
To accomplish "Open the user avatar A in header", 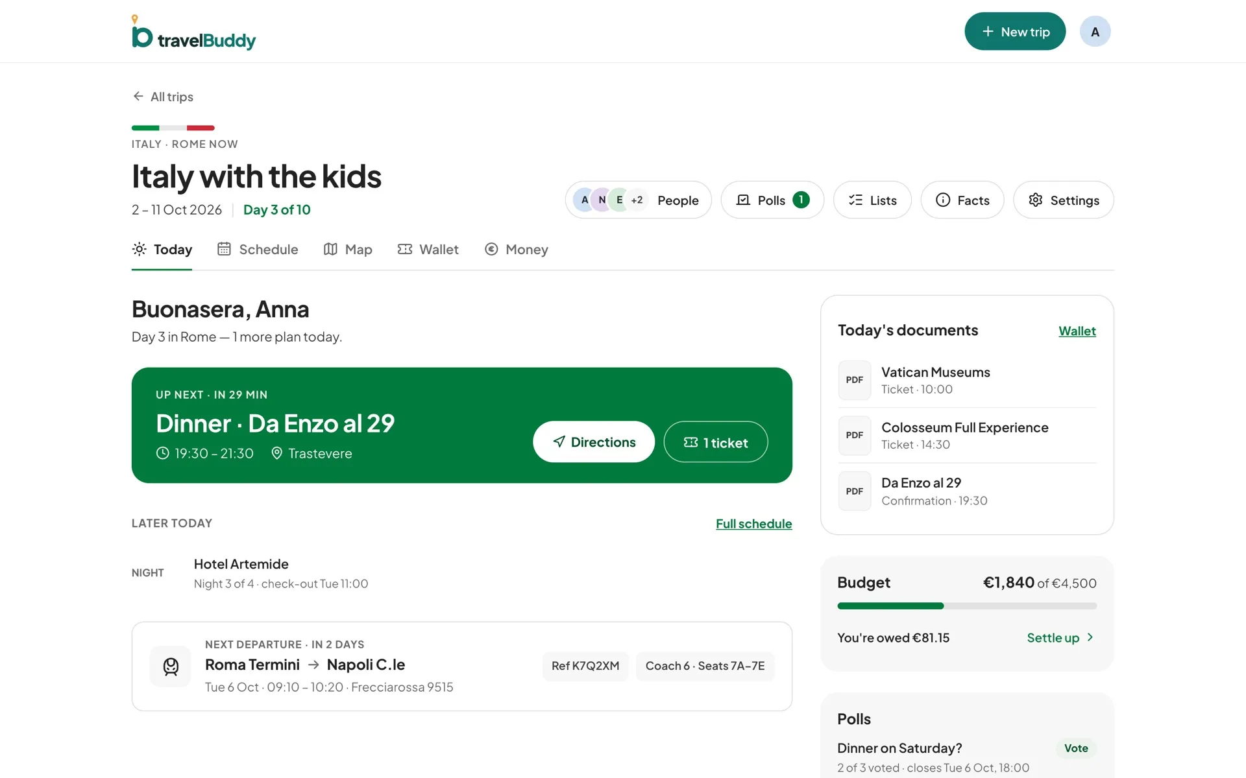I will [1095, 31].
